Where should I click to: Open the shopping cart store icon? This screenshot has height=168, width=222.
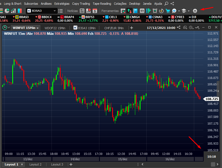[168, 11]
